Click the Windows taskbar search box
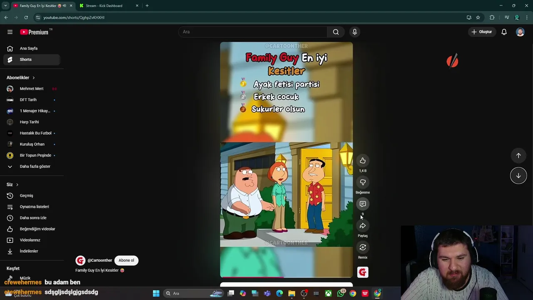 (x=194, y=293)
